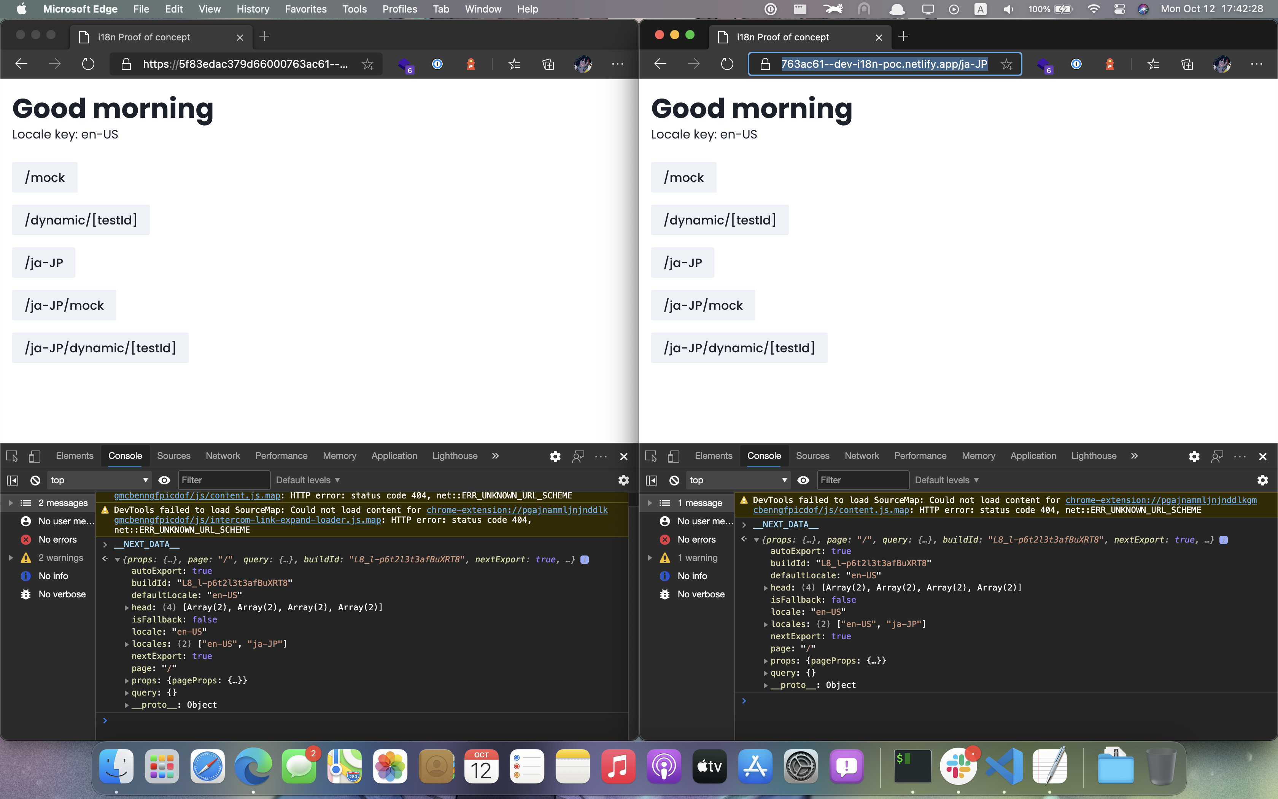Screen dimensions: 1278x799
Task: Favorite the page with the star in left address bar
Action: tap(367, 64)
